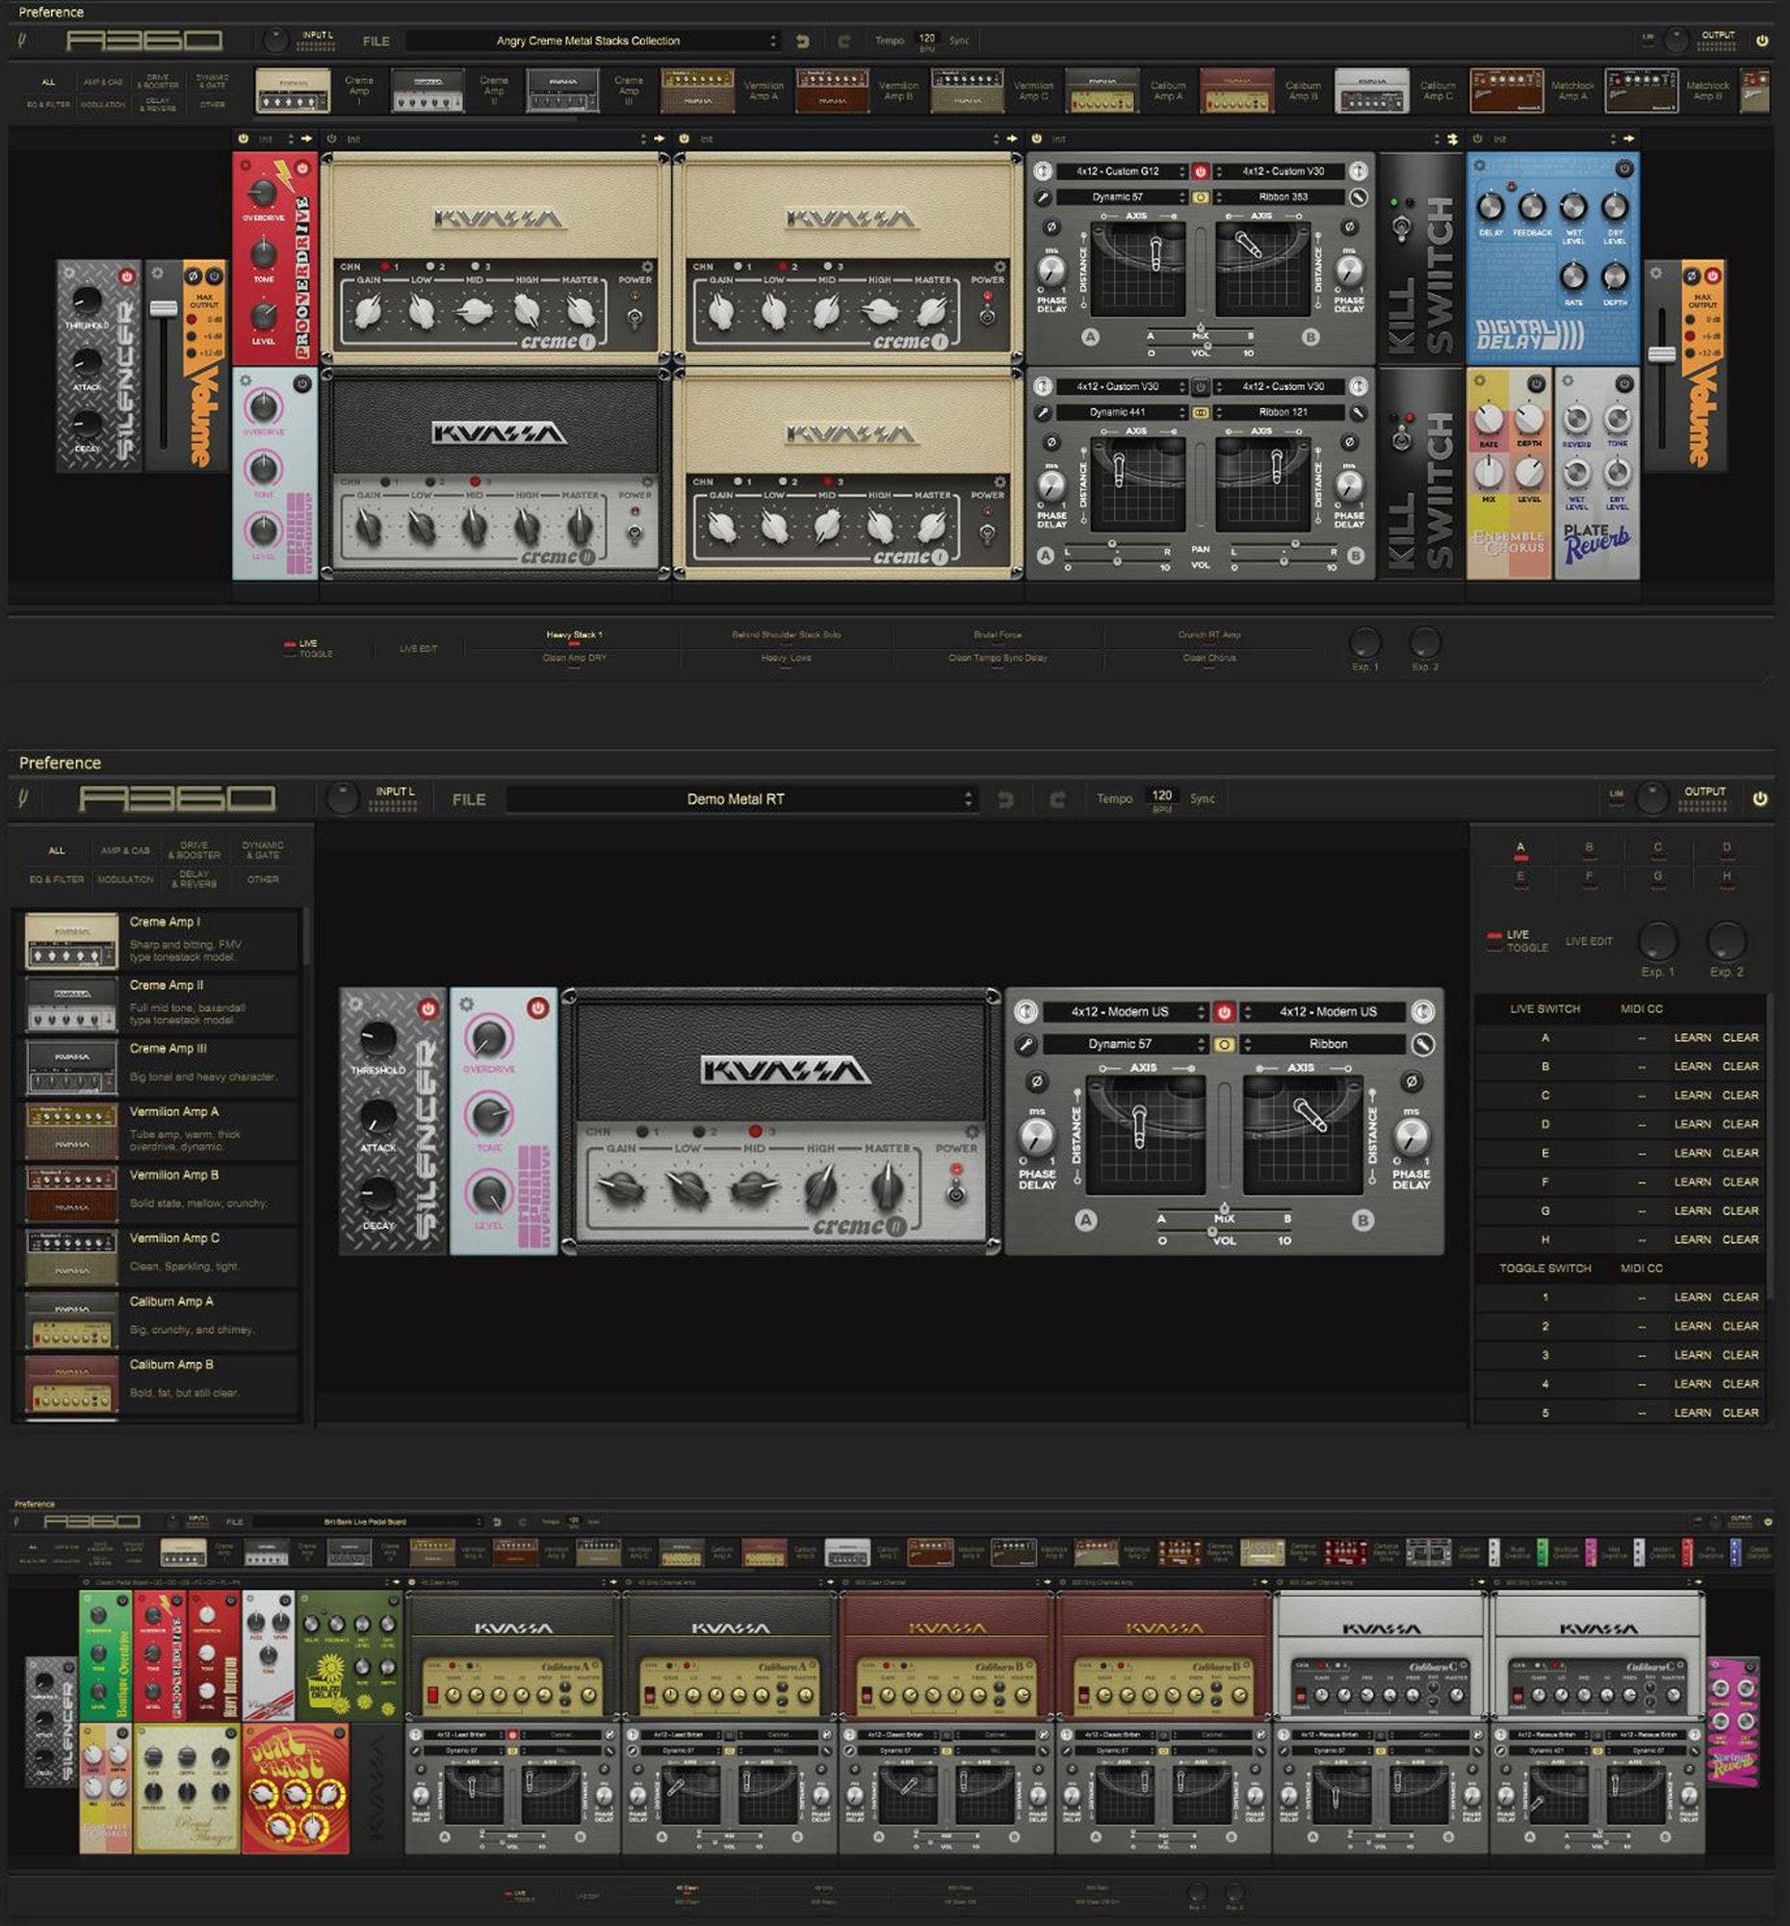Open left 4x12 - Modern US cabinet dropdown
The image size is (1790, 1926).
pyautogui.click(x=1126, y=1011)
